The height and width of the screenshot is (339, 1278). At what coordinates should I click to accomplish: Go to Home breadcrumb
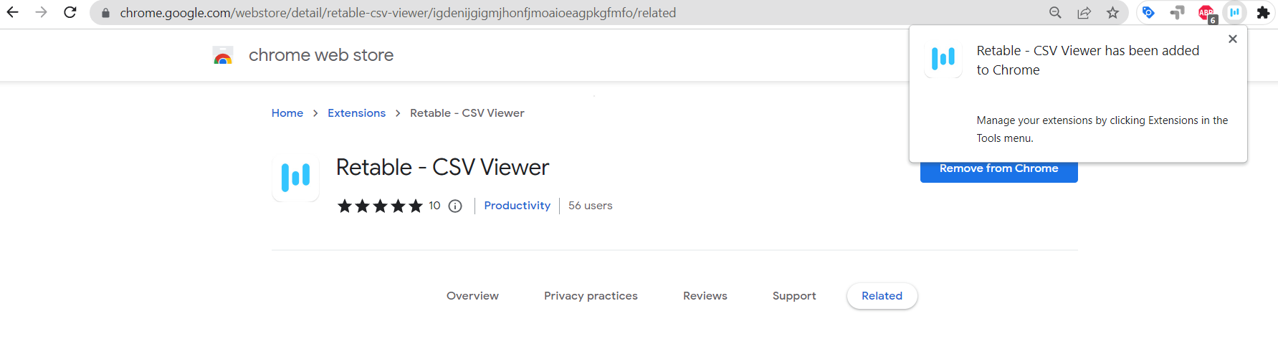pos(287,113)
